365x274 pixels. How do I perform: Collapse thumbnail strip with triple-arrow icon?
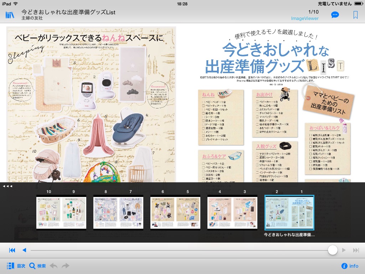[7, 186]
